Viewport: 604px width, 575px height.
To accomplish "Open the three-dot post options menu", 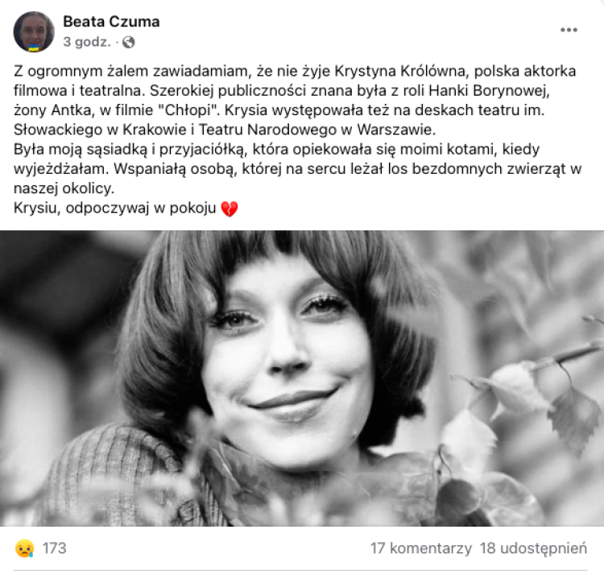I will click(x=569, y=30).
